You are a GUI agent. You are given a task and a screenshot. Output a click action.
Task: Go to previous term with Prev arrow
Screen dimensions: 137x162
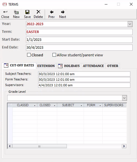tap(52, 12)
